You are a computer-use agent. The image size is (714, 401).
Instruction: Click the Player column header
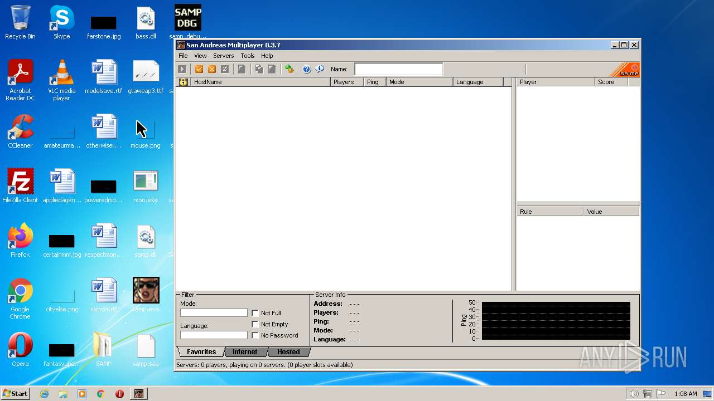pyautogui.click(x=556, y=82)
